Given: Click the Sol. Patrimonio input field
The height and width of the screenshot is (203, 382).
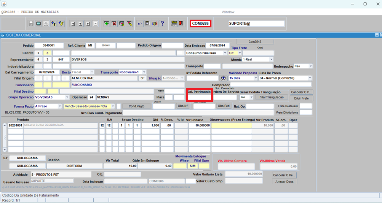Looking at the screenshot, I should [x=199, y=97].
